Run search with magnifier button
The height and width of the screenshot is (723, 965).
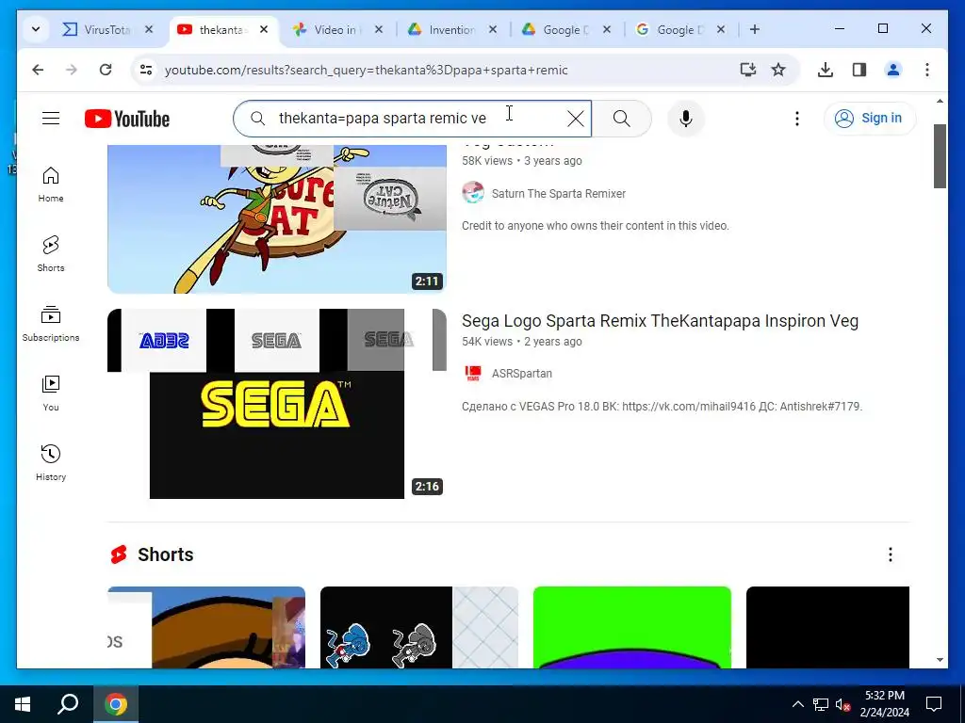(622, 119)
